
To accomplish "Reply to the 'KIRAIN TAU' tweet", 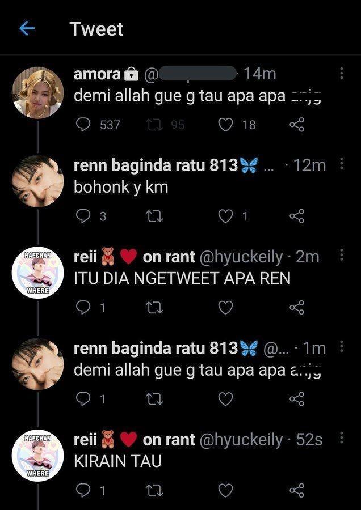I will click(83, 491).
